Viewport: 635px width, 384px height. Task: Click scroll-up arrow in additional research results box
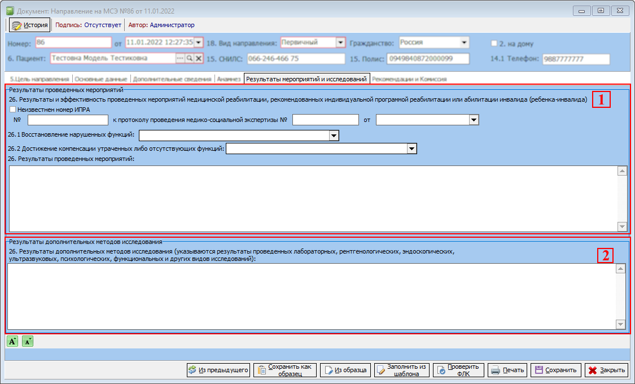(620, 269)
